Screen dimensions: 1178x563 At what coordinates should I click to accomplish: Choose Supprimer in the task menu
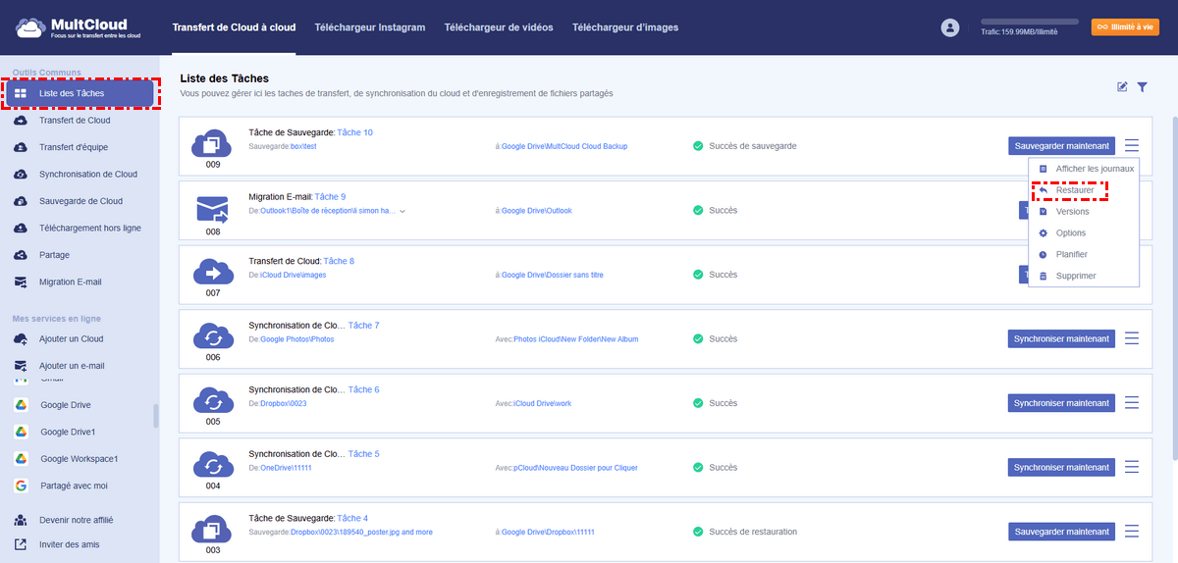tap(1075, 276)
